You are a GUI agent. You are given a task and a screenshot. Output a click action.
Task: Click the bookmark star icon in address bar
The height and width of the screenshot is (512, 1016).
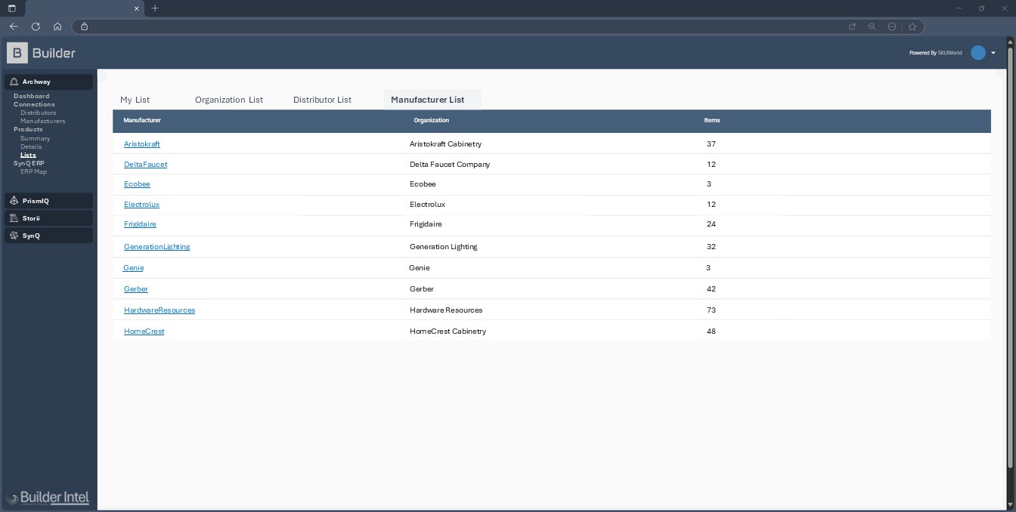click(912, 26)
